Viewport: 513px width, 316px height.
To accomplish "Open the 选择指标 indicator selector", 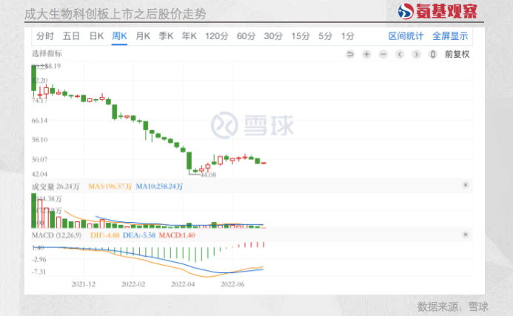I will (x=47, y=54).
